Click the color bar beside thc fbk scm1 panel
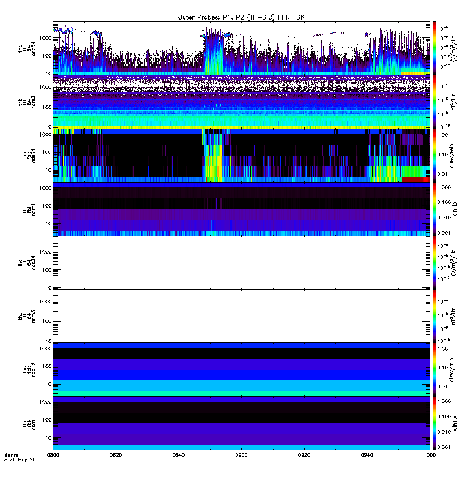Screen dimensions: 459x490 click(435, 423)
